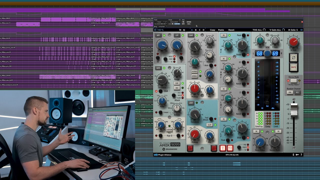
Task: Toggle the LIMIT limiter button
Action: tap(191, 103)
